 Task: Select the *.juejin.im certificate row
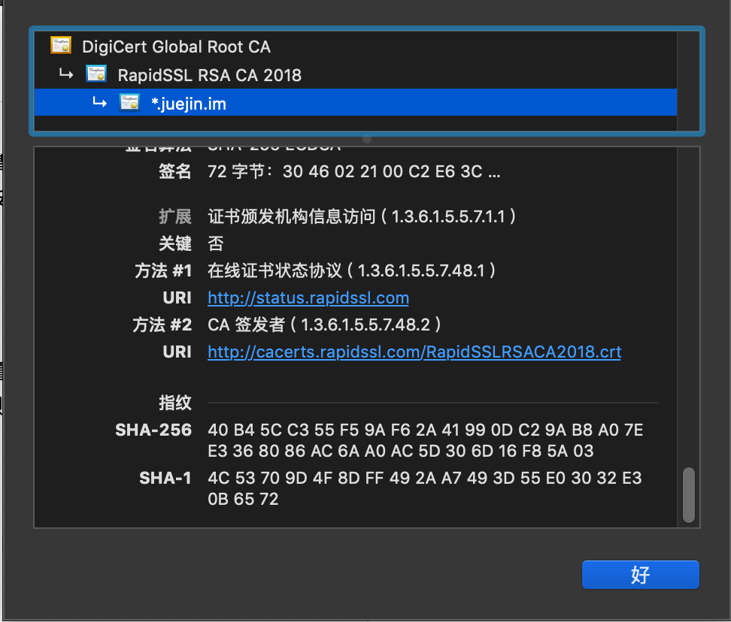(355, 102)
